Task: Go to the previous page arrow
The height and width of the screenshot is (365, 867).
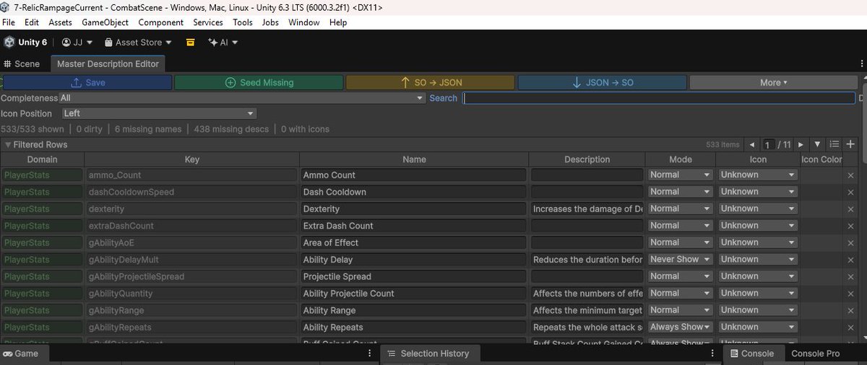Action: click(752, 144)
